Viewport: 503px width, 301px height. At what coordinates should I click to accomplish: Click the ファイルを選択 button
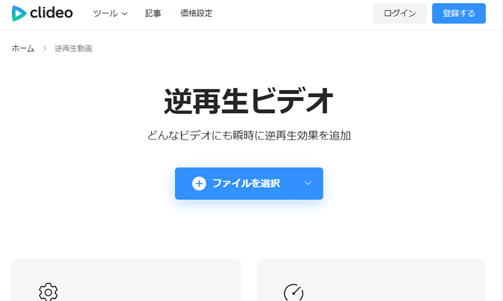point(234,183)
